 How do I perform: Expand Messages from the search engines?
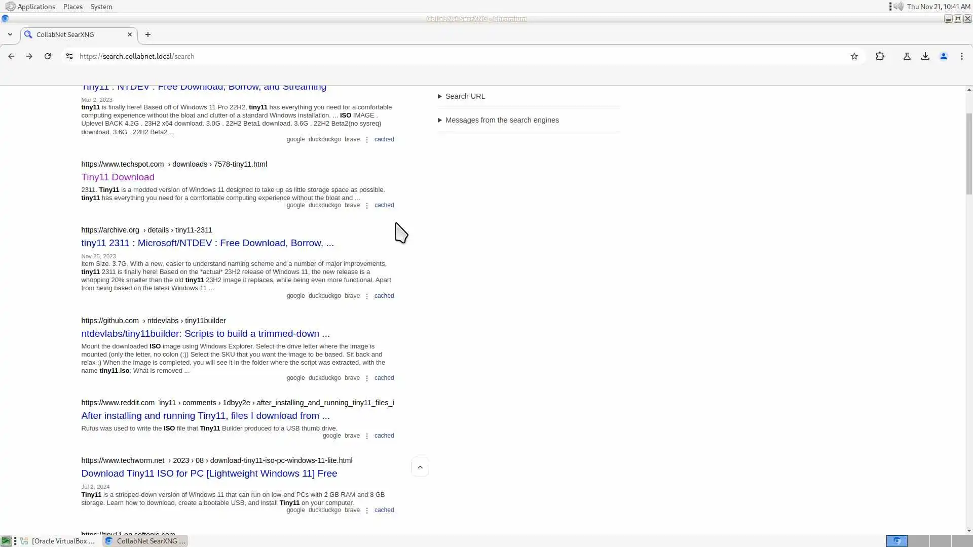pyautogui.click(x=502, y=120)
